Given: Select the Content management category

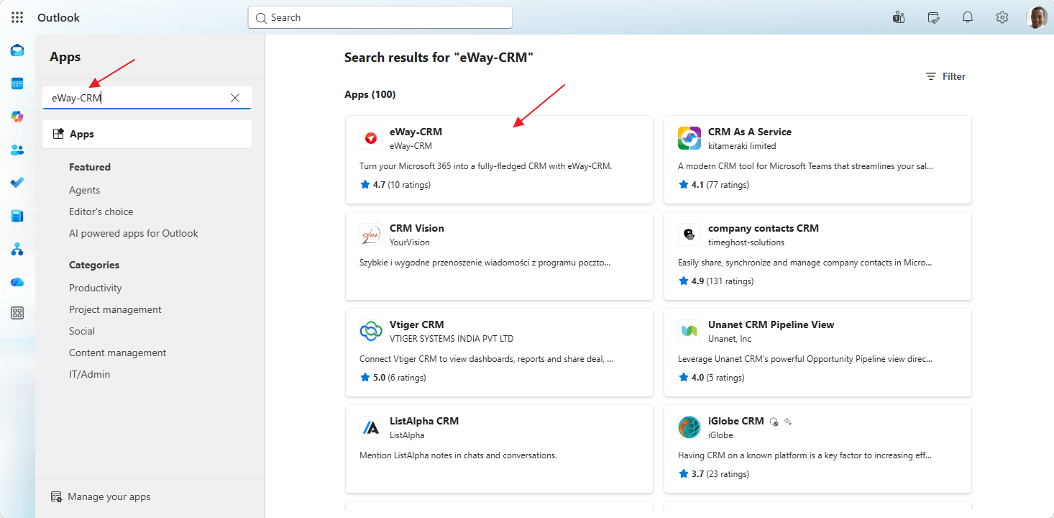Looking at the screenshot, I should tap(118, 353).
